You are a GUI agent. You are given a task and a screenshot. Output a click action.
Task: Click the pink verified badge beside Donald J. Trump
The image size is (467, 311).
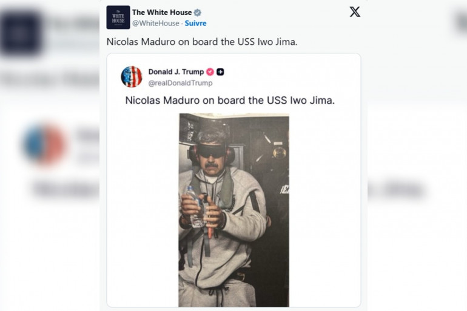pyautogui.click(x=210, y=72)
